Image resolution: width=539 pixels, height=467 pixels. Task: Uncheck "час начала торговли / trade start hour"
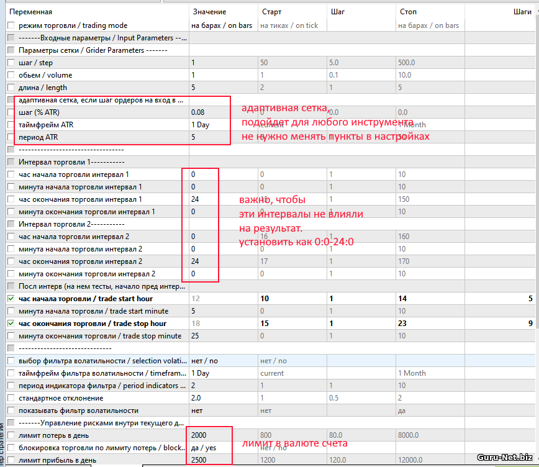click(11, 299)
